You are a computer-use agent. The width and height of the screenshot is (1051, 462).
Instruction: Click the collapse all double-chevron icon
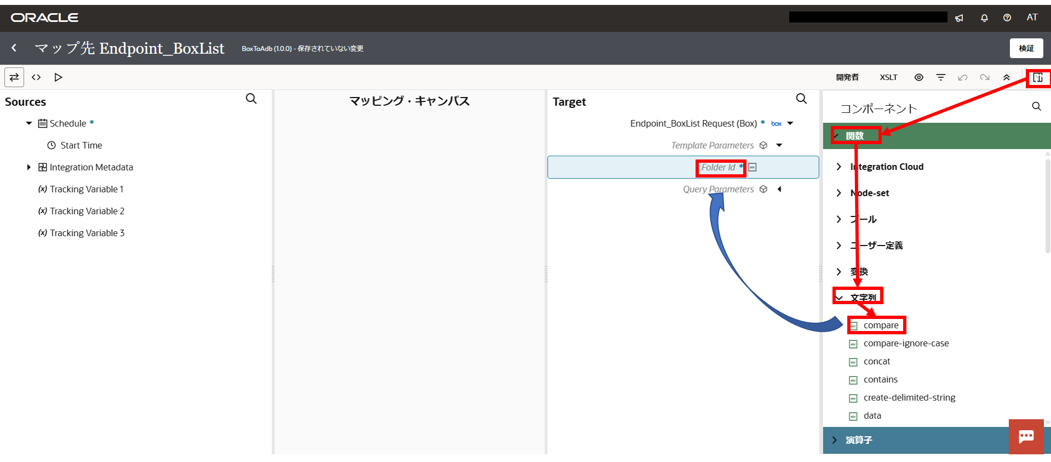(1007, 77)
